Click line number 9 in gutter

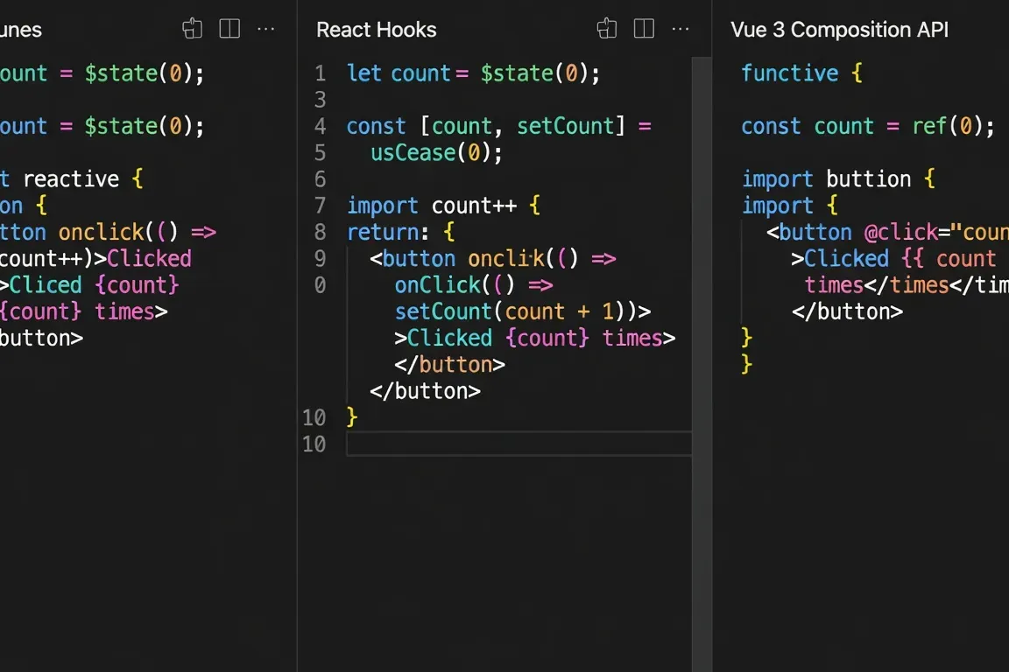click(320, 258)
